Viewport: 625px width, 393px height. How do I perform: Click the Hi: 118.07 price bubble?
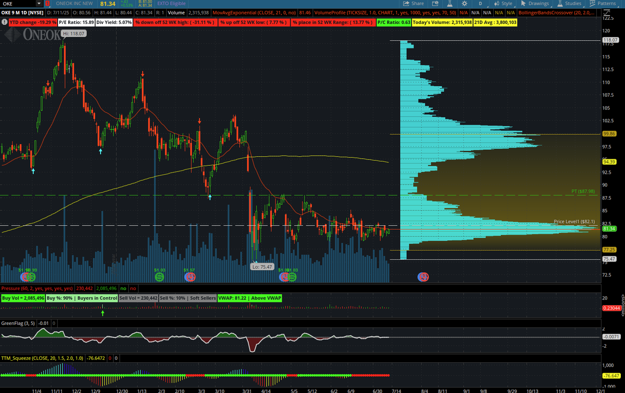click(73, 33)
